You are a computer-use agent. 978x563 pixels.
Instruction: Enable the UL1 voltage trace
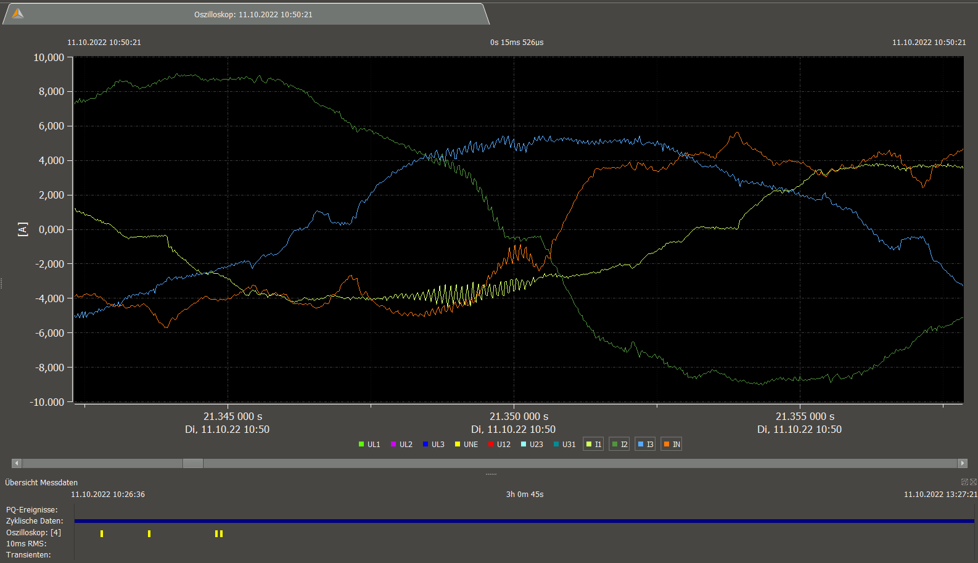click(x=369, y=444)
